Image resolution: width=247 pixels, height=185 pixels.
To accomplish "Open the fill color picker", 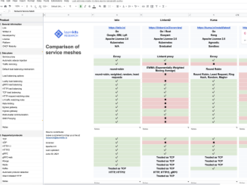I will pyautogui.click(x=100, y=6).
